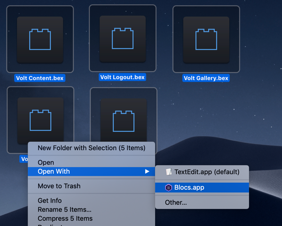
Task: Expand the Open With submenu arrow
Action: (147, 171)
